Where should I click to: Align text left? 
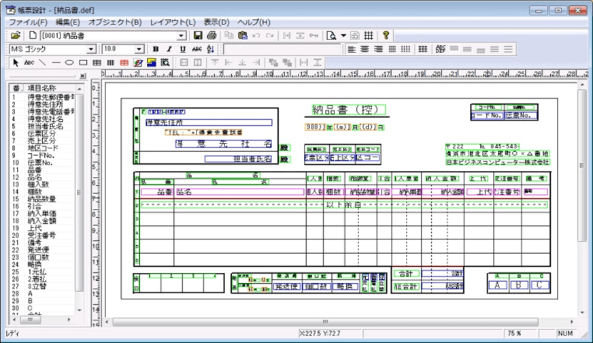352,49
